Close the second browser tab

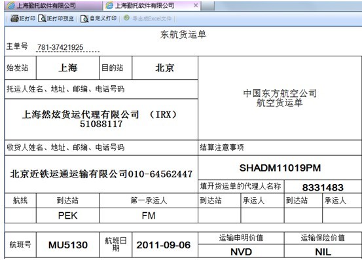[196, 5]
